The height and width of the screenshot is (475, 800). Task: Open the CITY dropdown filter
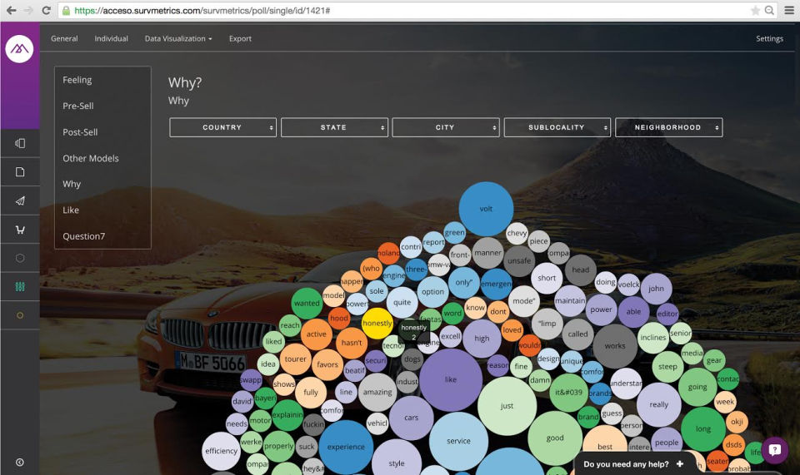pos(446,127)
